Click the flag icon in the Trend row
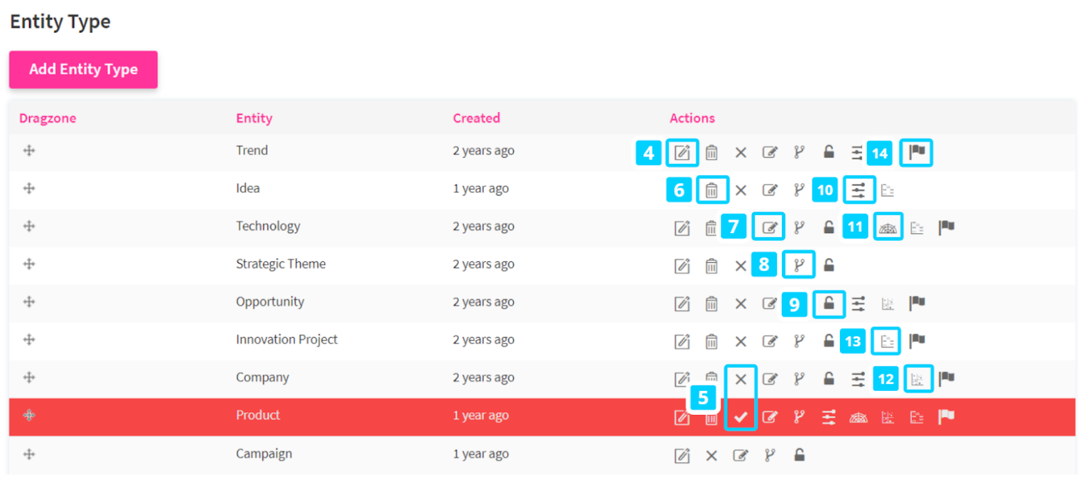1080x480 pixels. 917,152
